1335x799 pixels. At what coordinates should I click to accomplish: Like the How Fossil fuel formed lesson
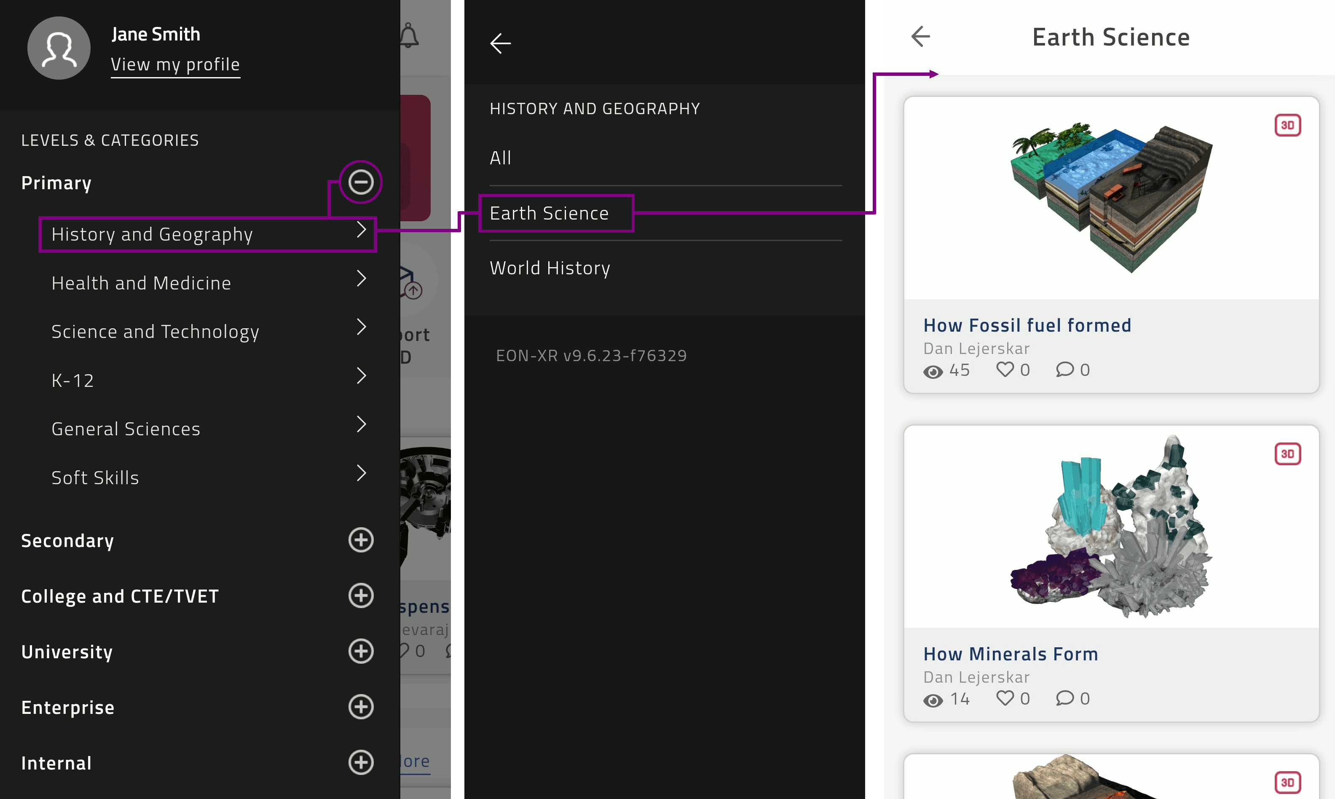click(x=1005, y=369)
